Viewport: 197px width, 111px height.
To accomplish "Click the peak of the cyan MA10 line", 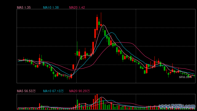I will 111,32.
